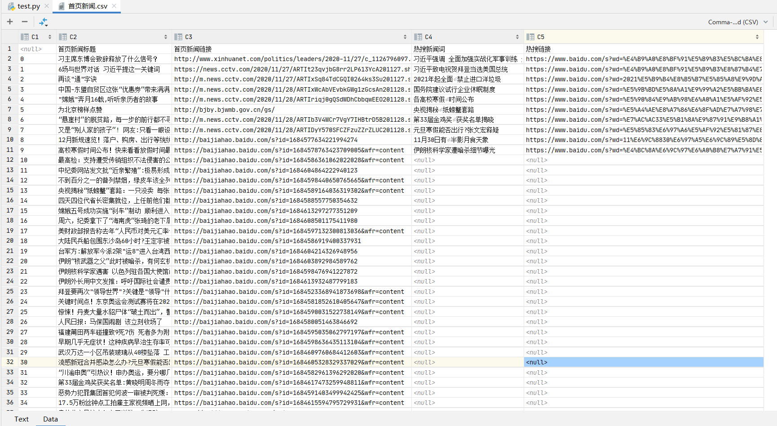Select cell '再谈"通"字诀'
The height and width of the screenshot is (426, 777).
[x=114, y=79]
